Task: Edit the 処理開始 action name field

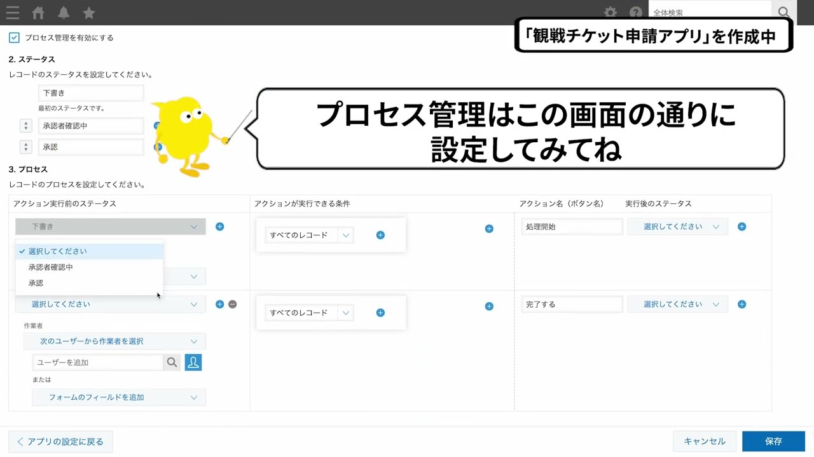Action: click(x=572, y=227)
